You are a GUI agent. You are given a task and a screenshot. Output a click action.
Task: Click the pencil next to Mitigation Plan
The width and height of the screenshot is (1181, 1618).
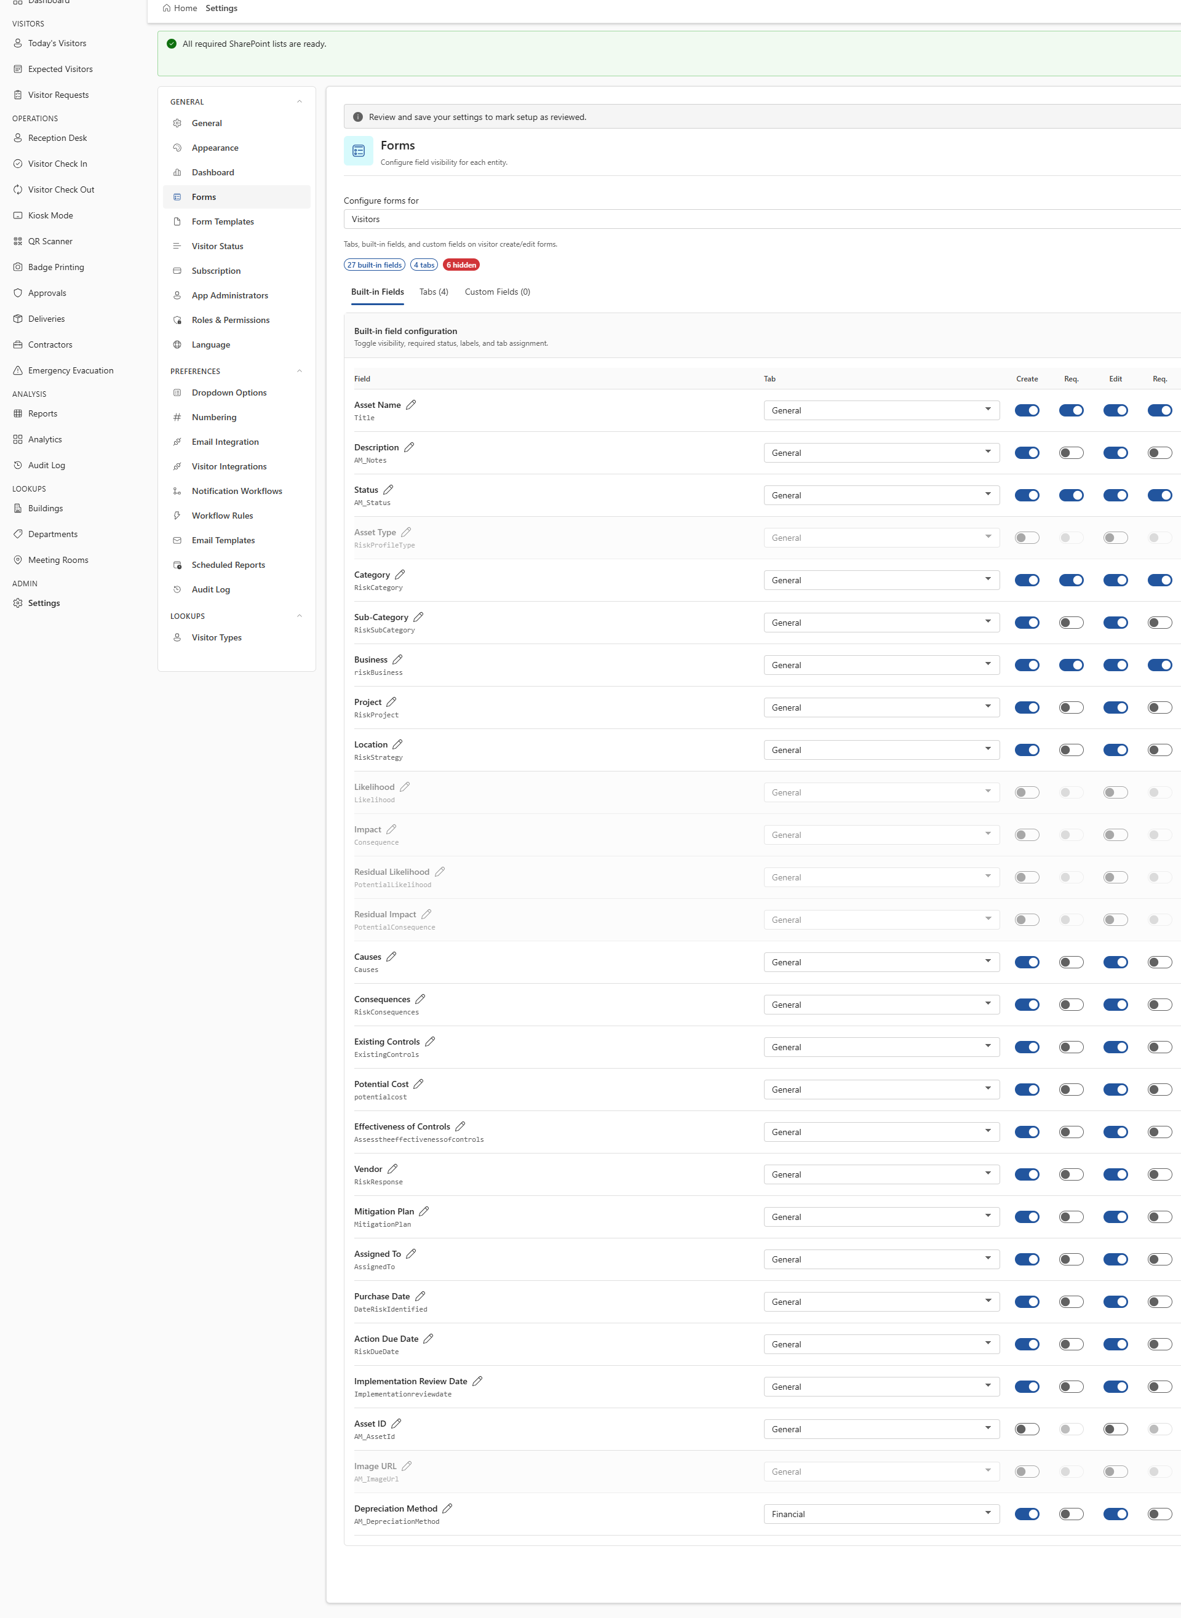pos(424,1211)
